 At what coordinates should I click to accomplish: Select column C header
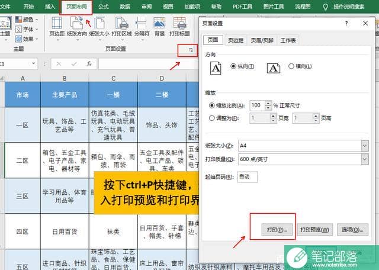[113, 78]
